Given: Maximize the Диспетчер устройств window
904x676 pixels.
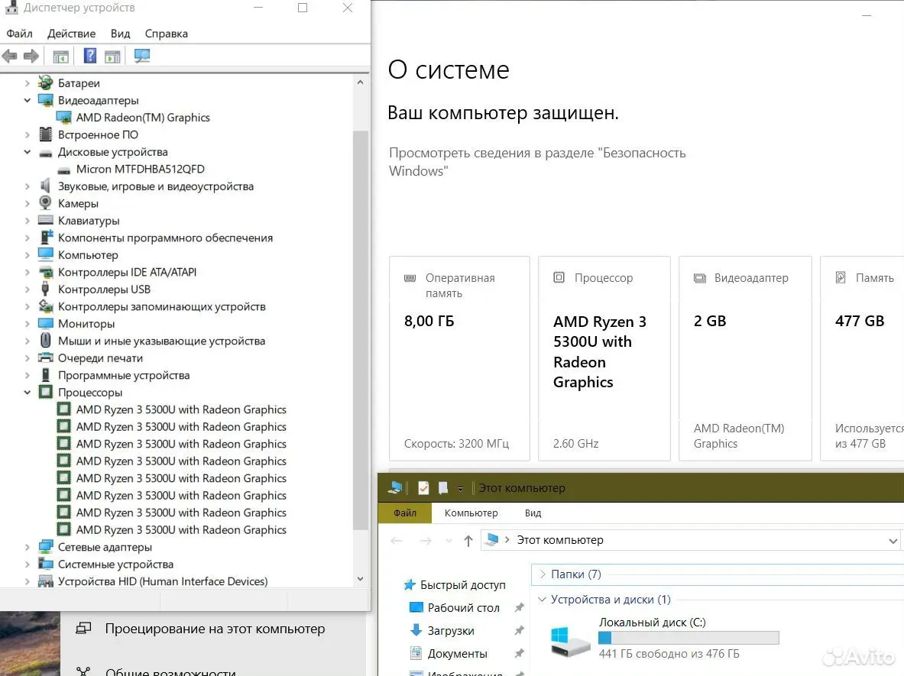Looking at the screenshot, I should coord(303,8).
